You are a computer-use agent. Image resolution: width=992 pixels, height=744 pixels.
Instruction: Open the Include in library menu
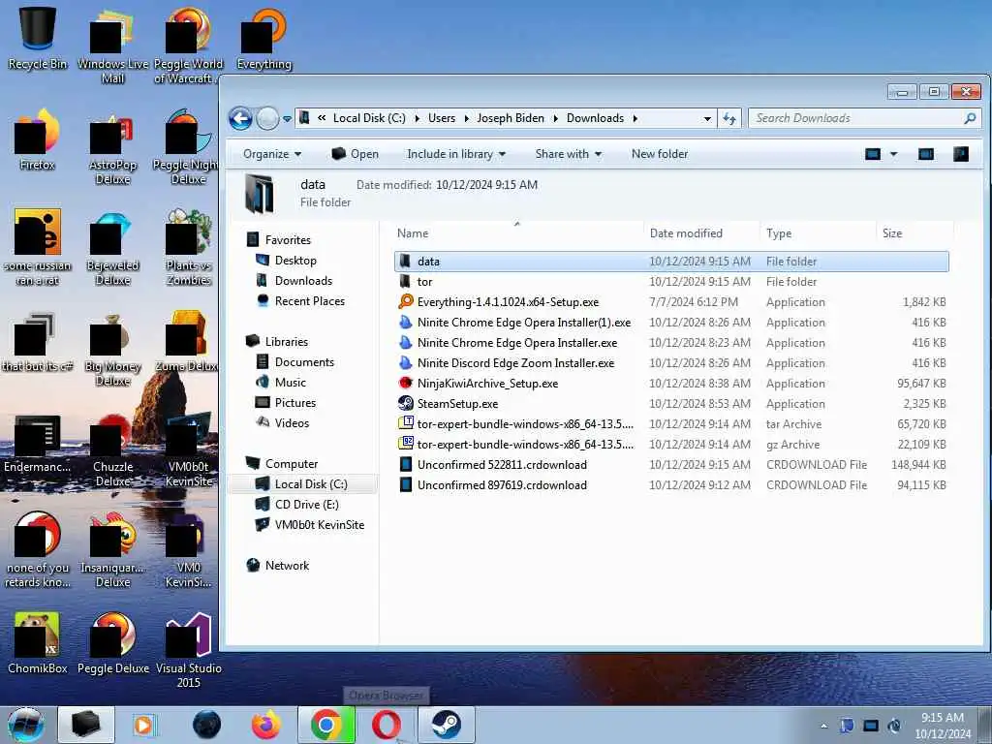click(x=456, y=154)
